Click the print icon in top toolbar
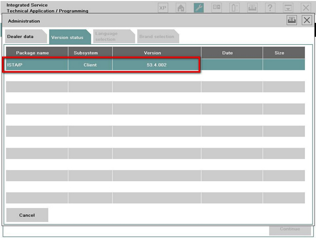The image size is (316, 238). 252,8
